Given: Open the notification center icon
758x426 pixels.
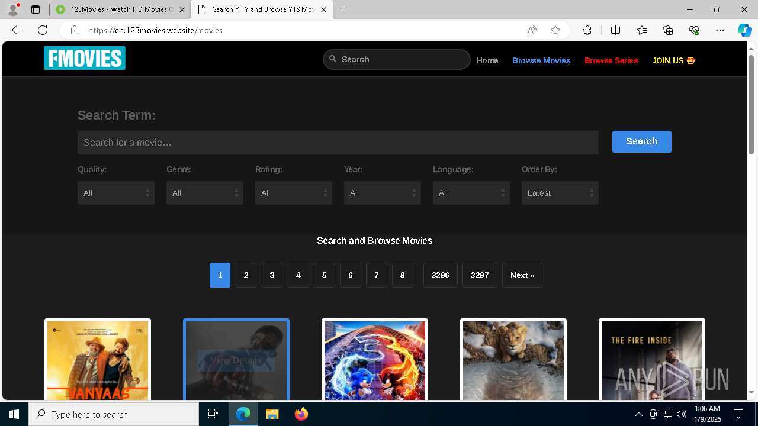Looking at the screenshot, I should (x=738, y=414).
